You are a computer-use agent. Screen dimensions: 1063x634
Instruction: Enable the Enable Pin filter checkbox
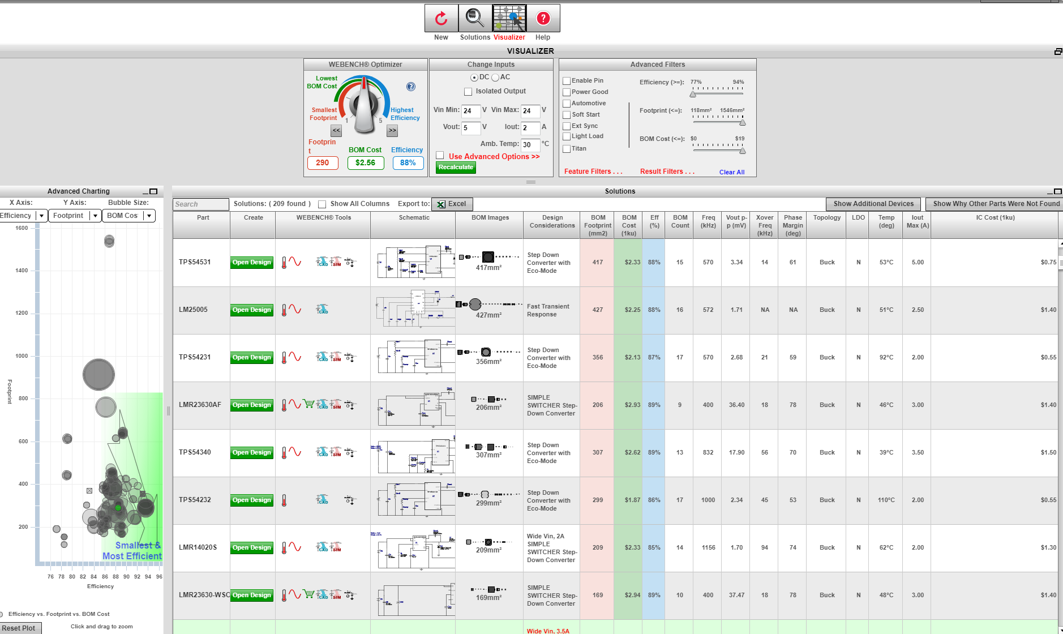[567, 81]
